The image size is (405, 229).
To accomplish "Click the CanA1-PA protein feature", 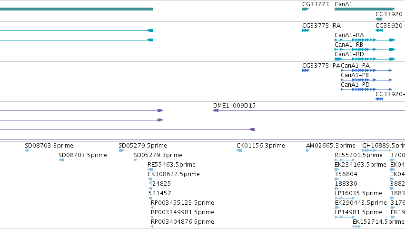I will click(x=366, y=70).
